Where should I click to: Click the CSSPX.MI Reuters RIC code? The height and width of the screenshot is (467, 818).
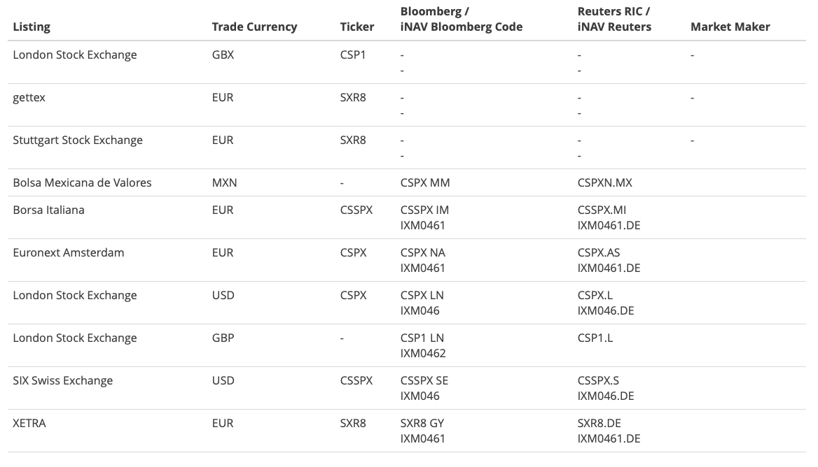(601, 210)
